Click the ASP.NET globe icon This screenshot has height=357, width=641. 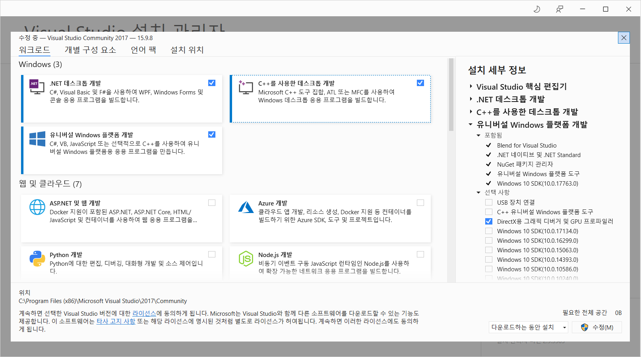click(37, 207)
